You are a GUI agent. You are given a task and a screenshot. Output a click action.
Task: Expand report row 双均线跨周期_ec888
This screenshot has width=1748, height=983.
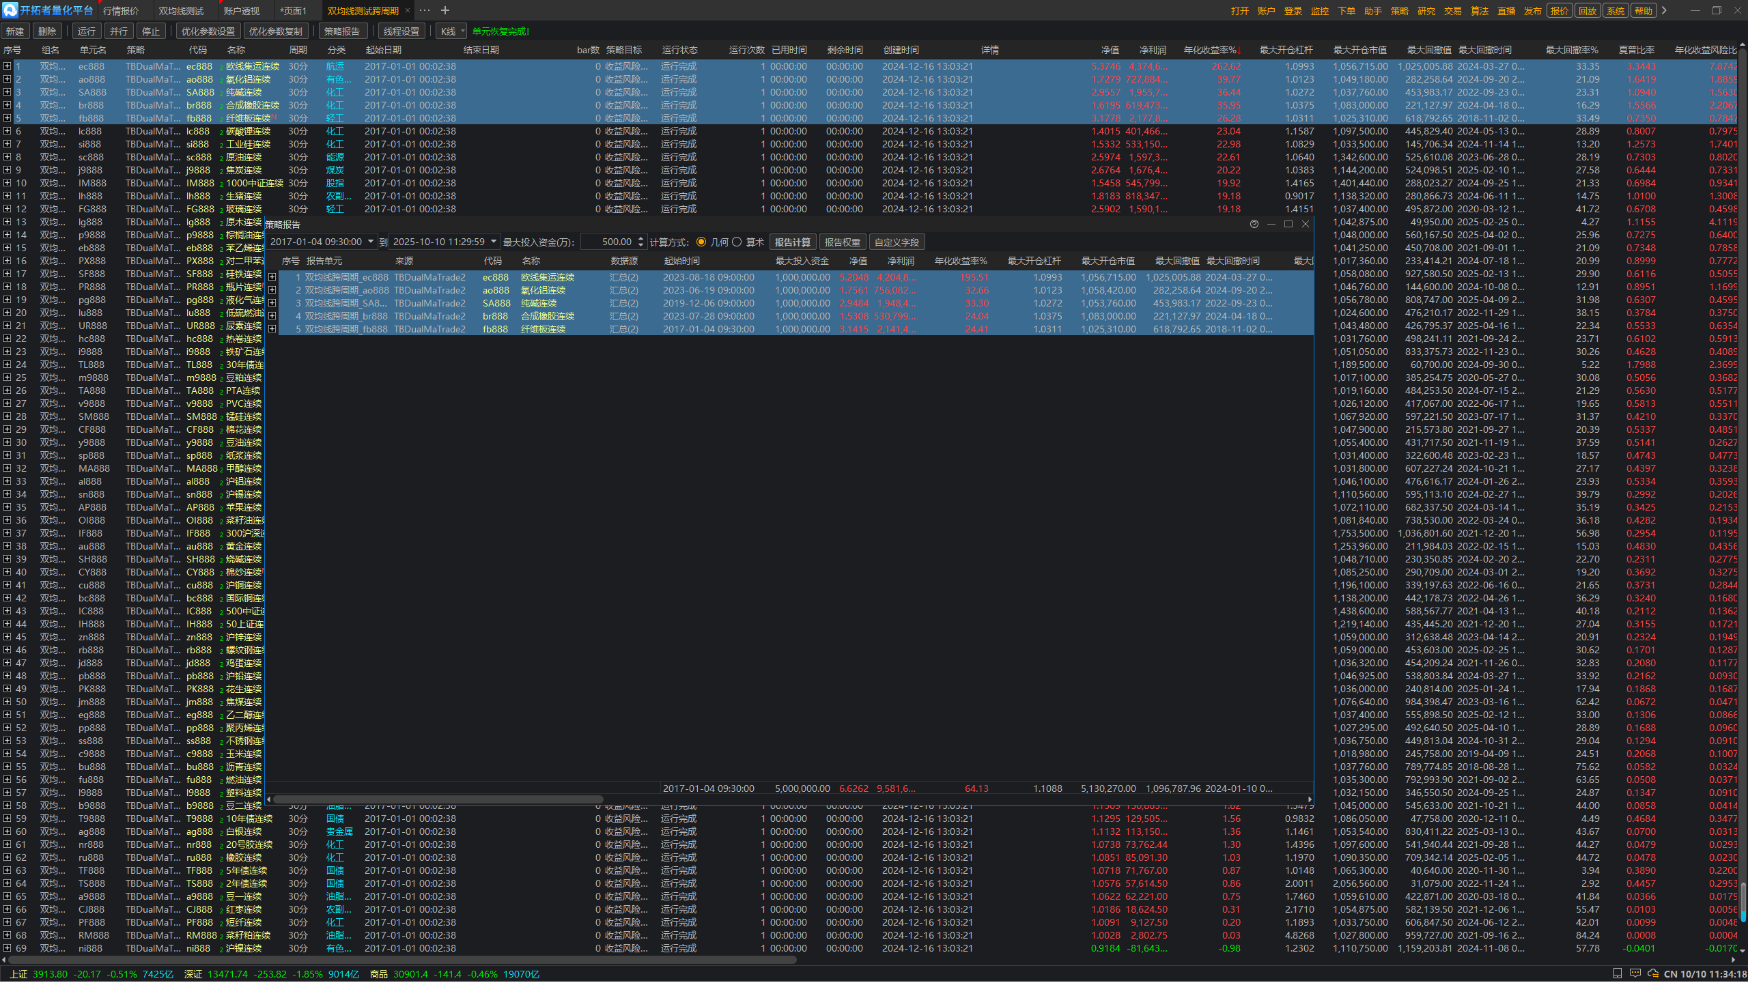pyautogui.click(x=272, y=277)
